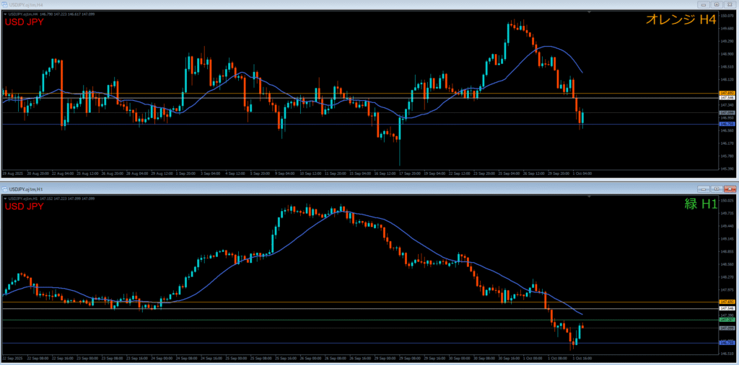Click the H4 chart window title icon
The height and width of the screenshot is (365, 739).
pyautogui.click(x=5, y=4)
